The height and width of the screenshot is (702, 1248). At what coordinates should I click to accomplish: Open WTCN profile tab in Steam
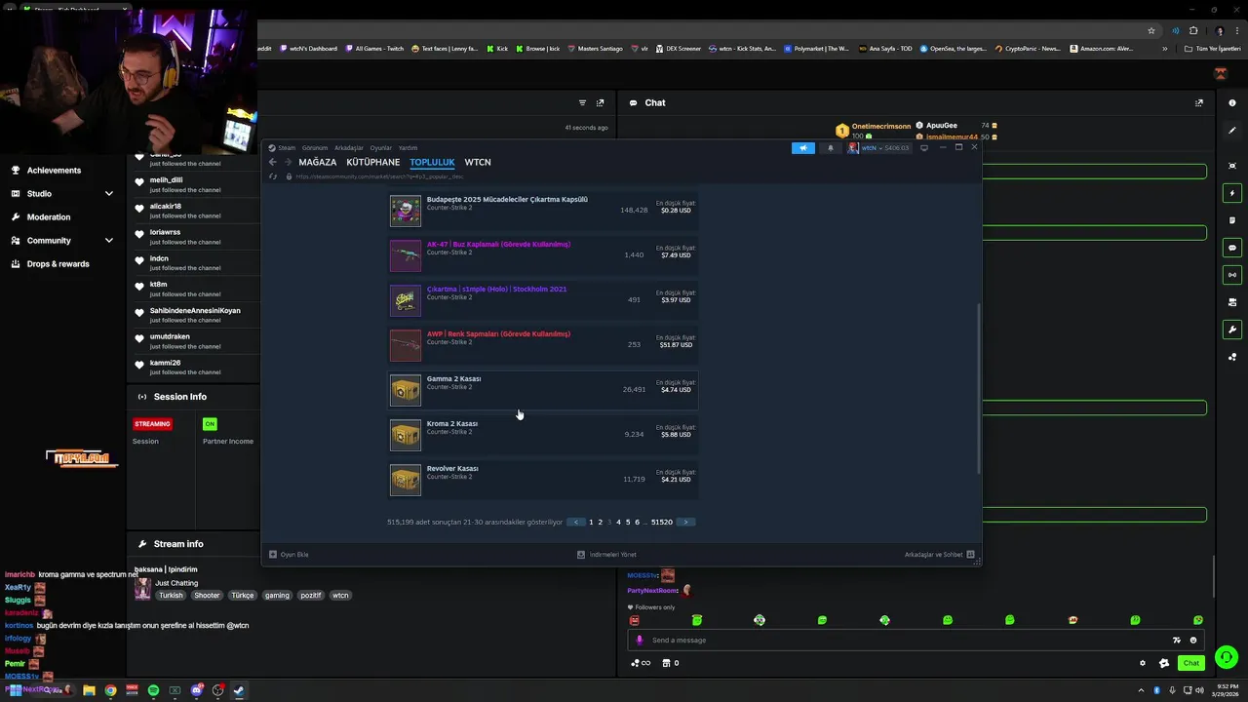pyautogui.click(x=478, y=163)
